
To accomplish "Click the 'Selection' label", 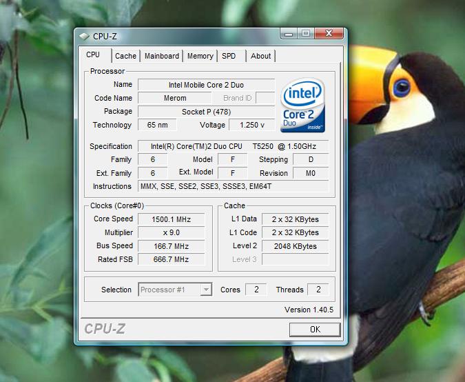I will (116, 290).
